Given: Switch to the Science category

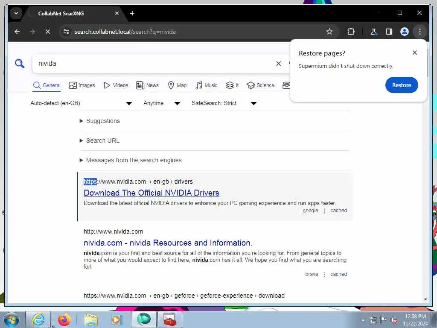Looking at the screenshot, I should point(260,85).
